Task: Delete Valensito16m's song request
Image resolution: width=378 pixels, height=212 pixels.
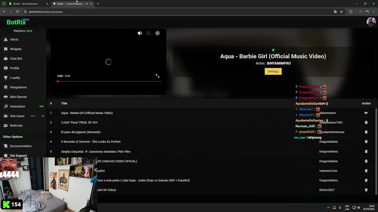Action: [366, 171]
